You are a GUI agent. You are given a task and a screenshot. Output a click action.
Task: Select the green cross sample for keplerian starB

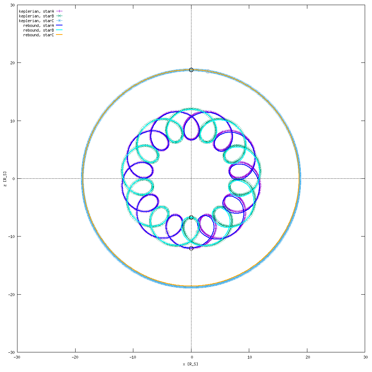coord(59,16)
